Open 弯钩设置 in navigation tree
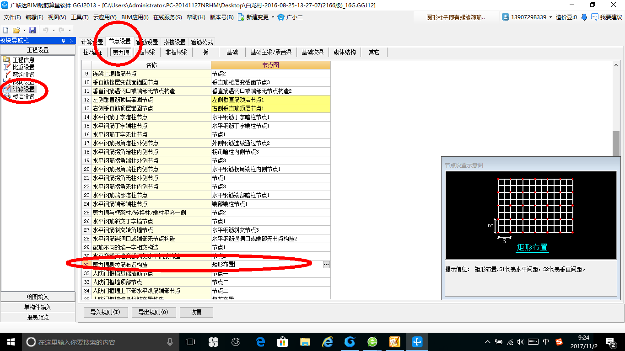 tap(23, 74)
